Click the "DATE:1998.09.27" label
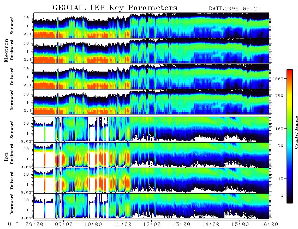 click(235, 9)
